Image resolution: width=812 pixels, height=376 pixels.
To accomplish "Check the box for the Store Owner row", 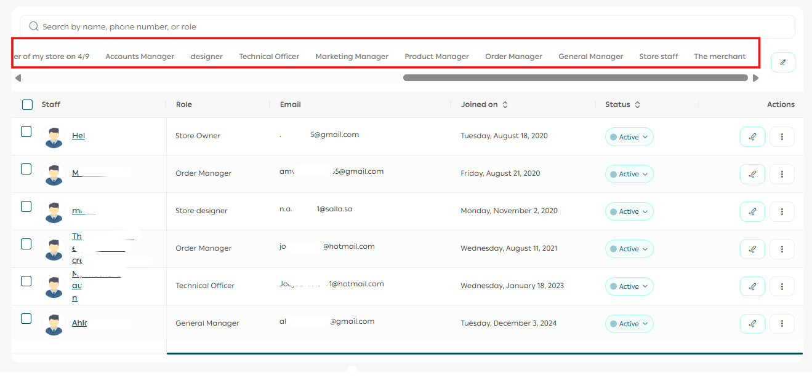I will click(26, 131).
